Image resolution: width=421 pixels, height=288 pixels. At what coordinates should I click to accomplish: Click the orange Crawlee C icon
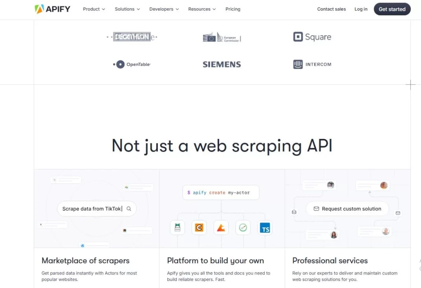pyautogui.click(x=199, y=228)
